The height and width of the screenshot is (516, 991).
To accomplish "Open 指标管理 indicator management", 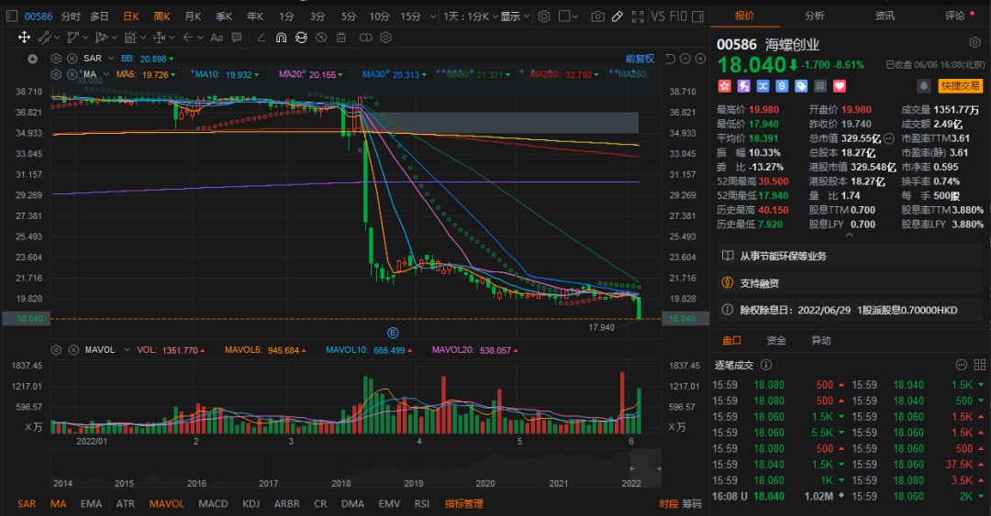I will [x=463, y=503].
